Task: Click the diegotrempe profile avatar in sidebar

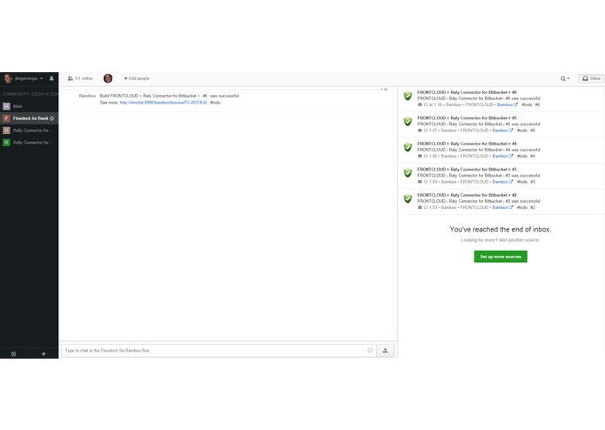Action: click(x=8, y=78)
